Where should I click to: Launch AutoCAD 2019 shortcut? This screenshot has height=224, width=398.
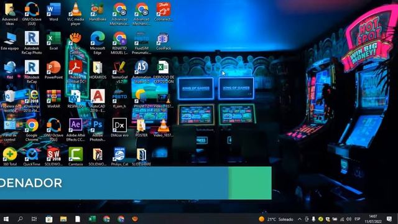click(x=98, y=101)
